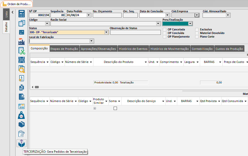Click the Ordem de Produção factory tab icon
This screenshot has width=248, height=156.
pos(5,4)
